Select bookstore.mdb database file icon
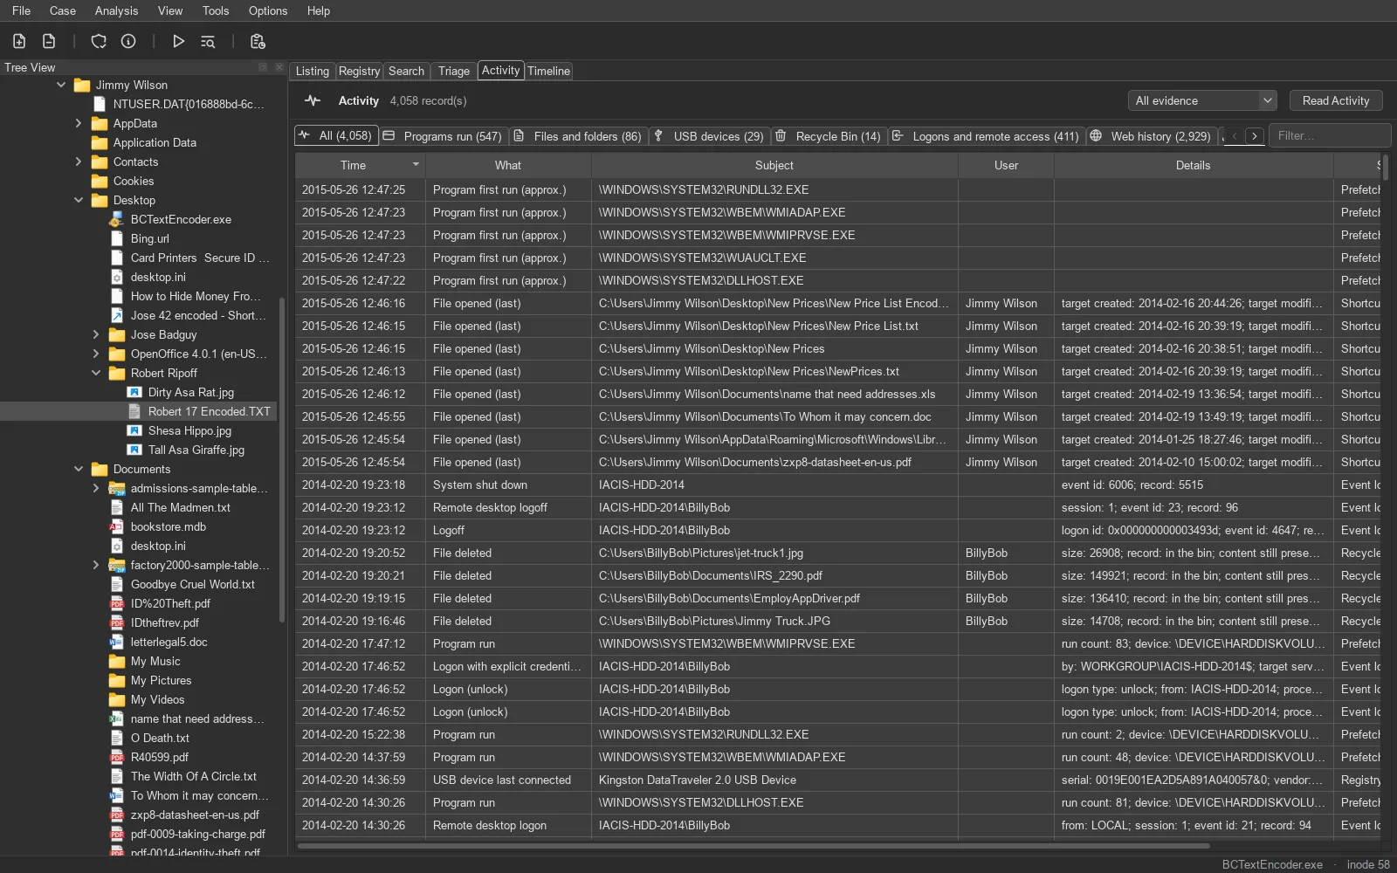Image resolution: width=1397 pixels, height=873 pixels. point(117,526)
